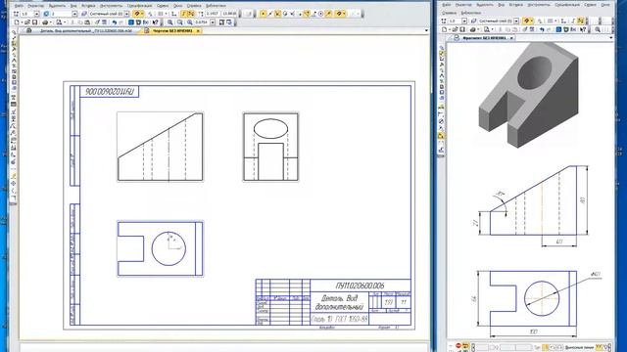Open variables f(x) panel in left window

(x=146, y=22)
